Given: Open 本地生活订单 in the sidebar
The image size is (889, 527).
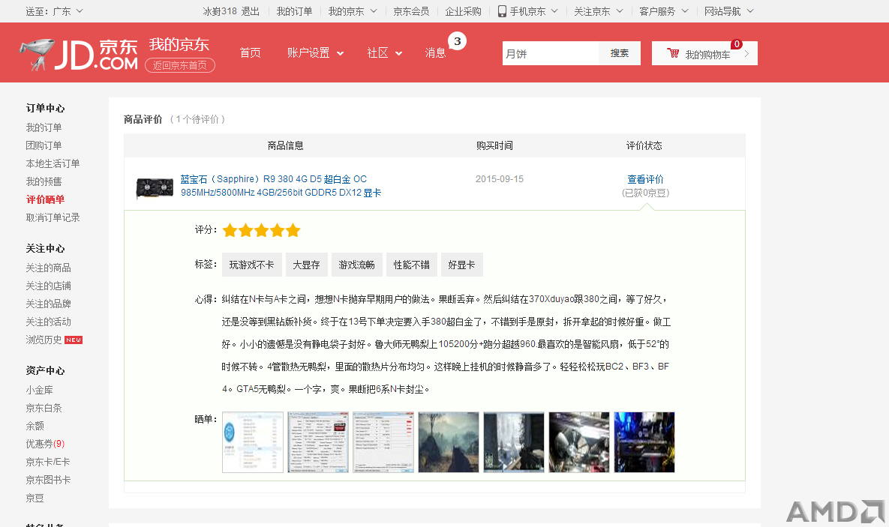Looking at the screenshot, I should [x=53, y=163].
